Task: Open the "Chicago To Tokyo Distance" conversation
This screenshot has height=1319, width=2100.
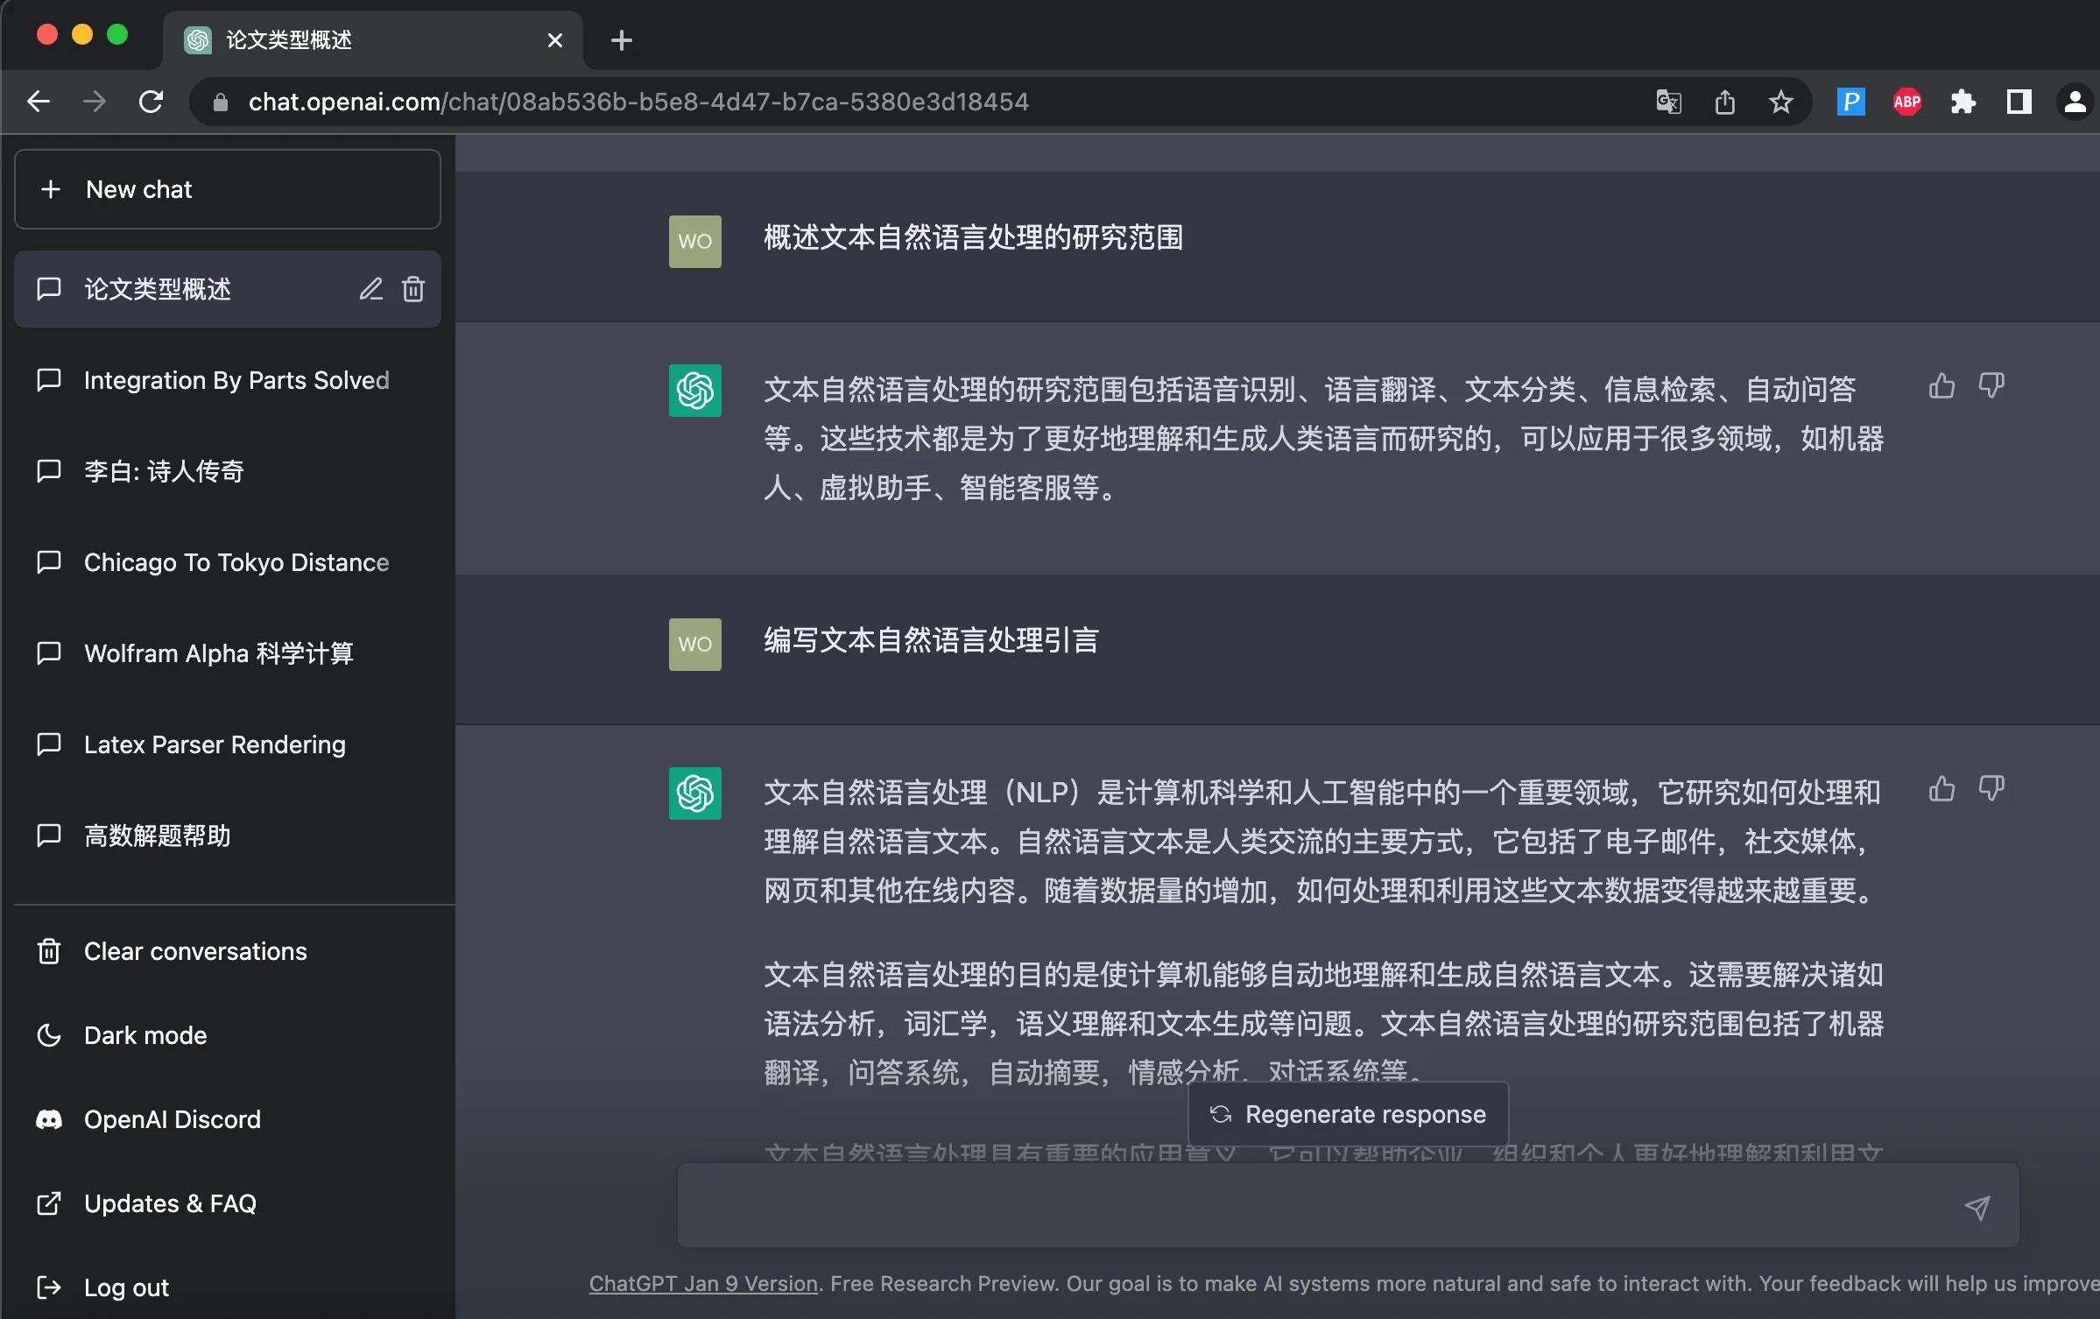Action: click(236, 562)
